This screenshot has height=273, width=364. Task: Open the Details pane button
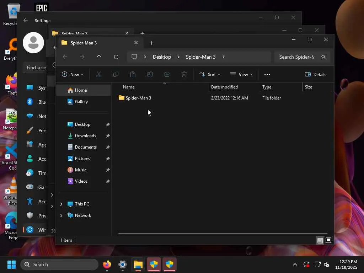click(x=315, y=74)
